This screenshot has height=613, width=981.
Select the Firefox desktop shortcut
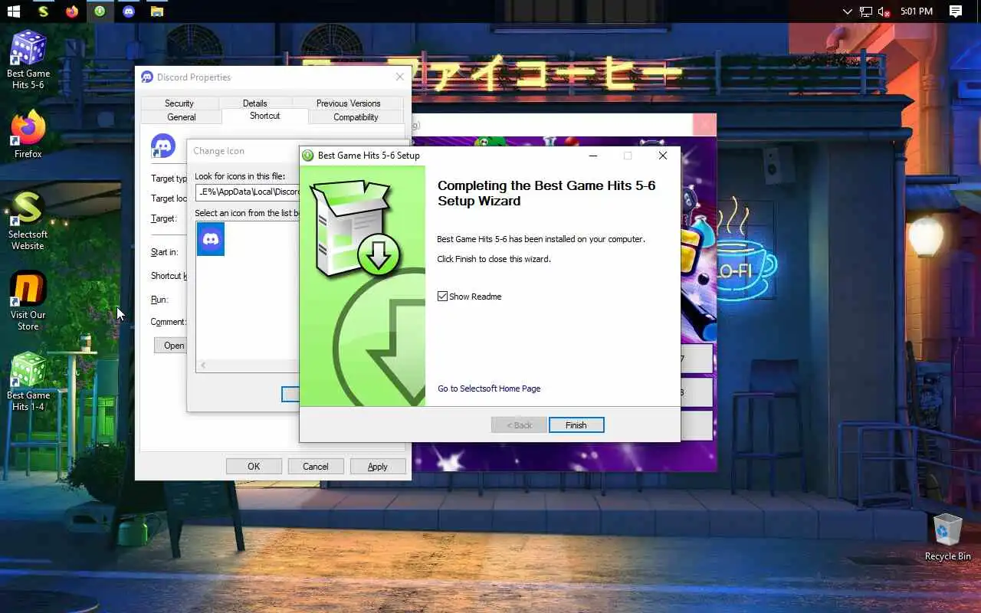(x=28, y=135)
